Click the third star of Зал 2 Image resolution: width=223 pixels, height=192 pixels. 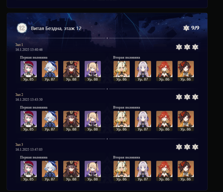click(195, 97)
